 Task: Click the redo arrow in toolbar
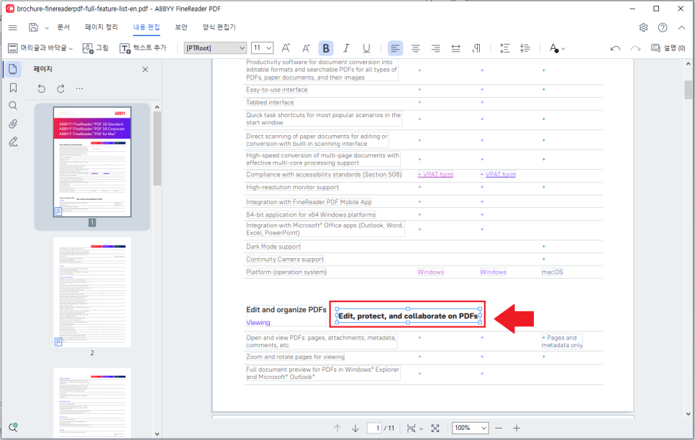[635, 48]
